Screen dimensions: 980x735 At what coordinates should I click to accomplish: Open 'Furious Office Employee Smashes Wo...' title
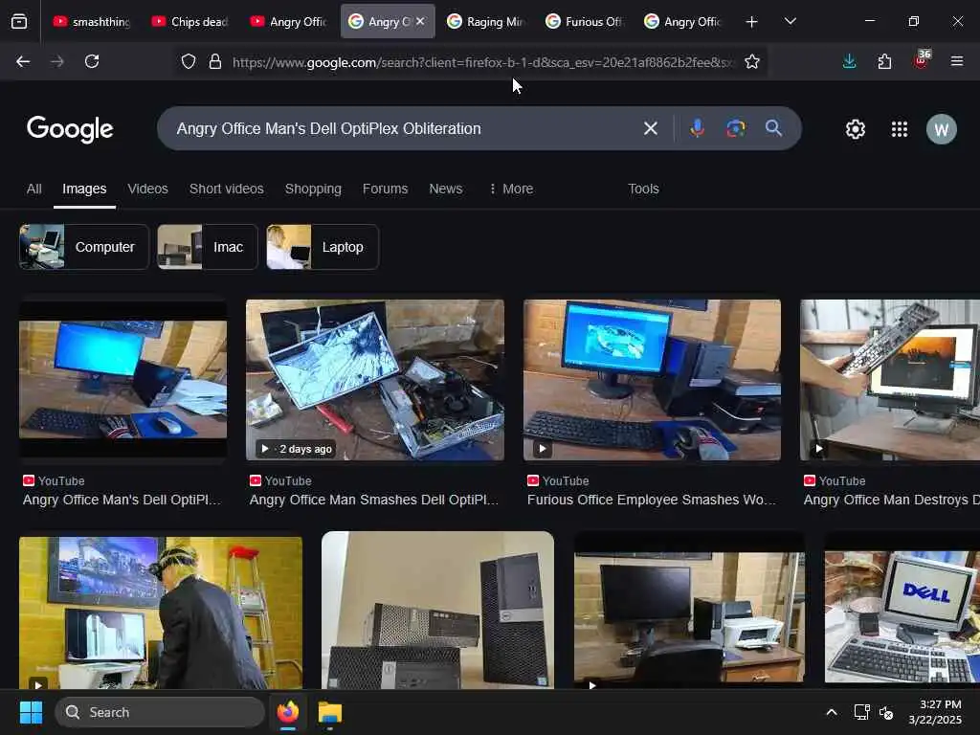(651, 500)
